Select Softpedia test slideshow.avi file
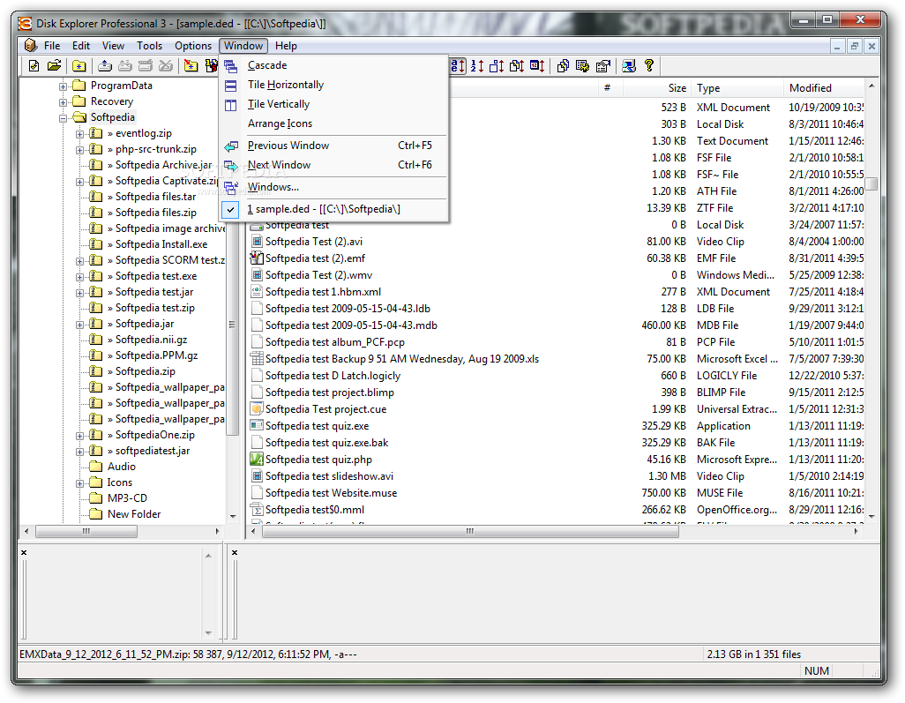This screenshot has height=703, width=905. (329, 476)
